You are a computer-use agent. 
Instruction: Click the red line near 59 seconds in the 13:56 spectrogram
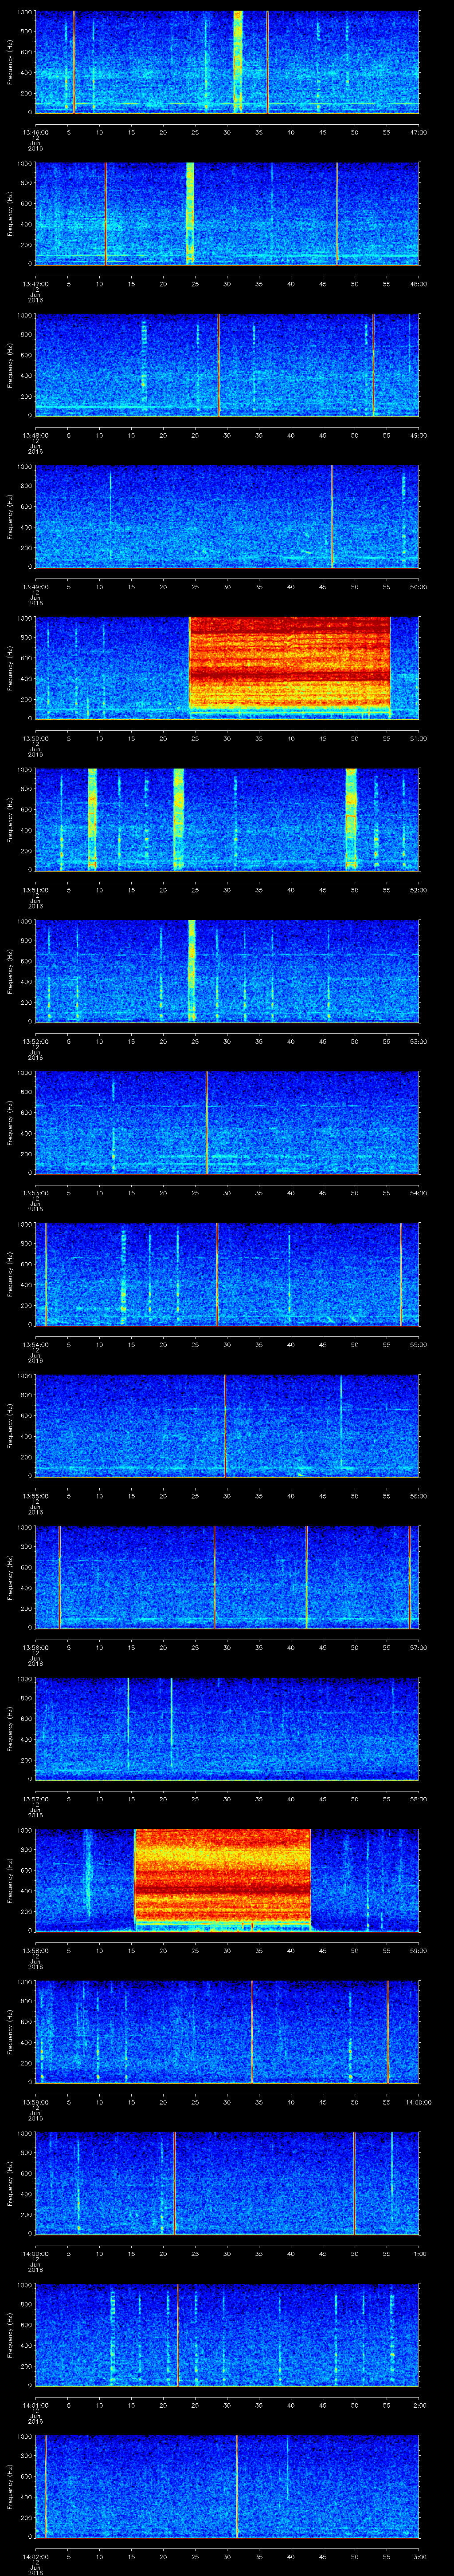tap(409, 1576)
